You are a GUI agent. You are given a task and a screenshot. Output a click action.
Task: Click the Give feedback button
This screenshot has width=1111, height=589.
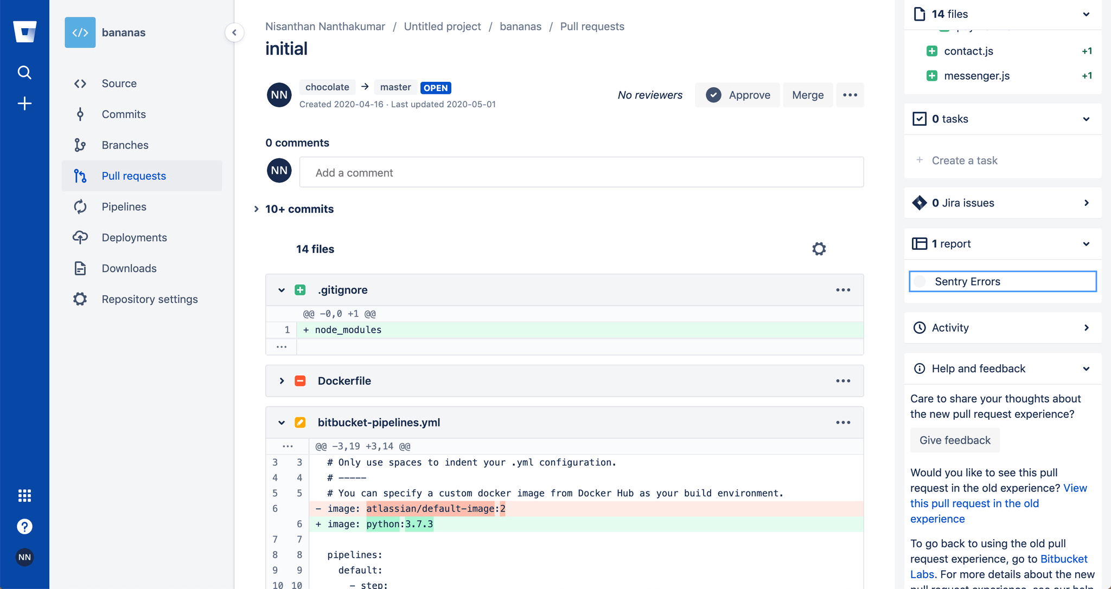[x=955, y=440]
